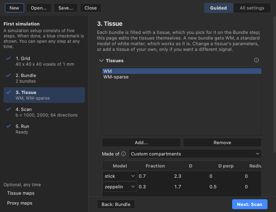276x212 pixels.
Task: Go to Next: Scan step
Action: [249, 204]
